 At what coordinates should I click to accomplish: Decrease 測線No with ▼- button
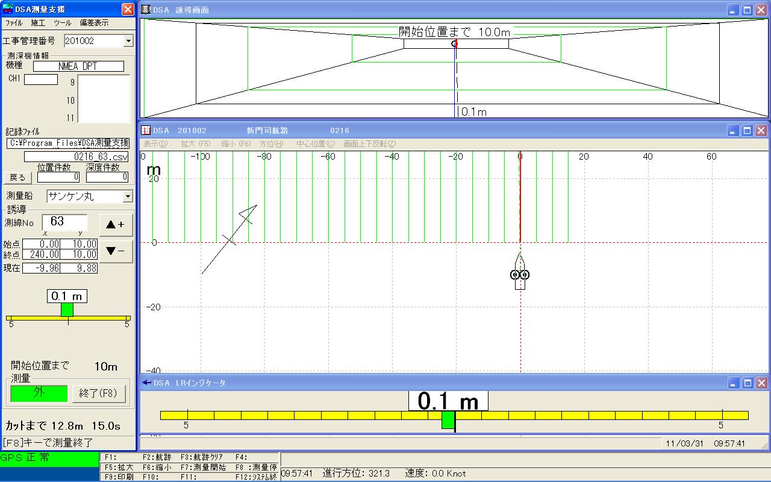pos(115,251)
